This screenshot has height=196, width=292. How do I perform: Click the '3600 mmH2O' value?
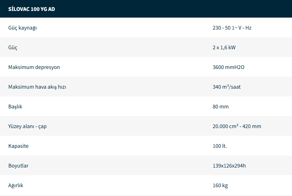(228, 67)
